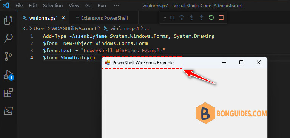Click $form.ShowDialog() in line 4
The width and height of the screenshot is (290, 138).
point(69,58)
